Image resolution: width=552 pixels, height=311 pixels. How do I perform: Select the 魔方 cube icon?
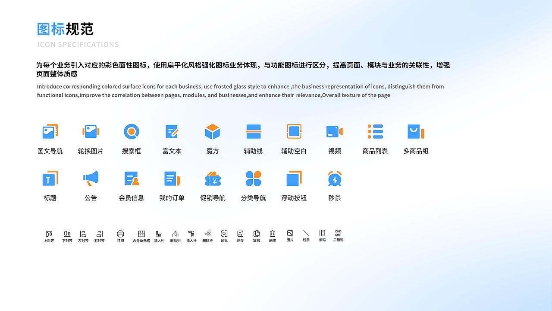[213, 131]
